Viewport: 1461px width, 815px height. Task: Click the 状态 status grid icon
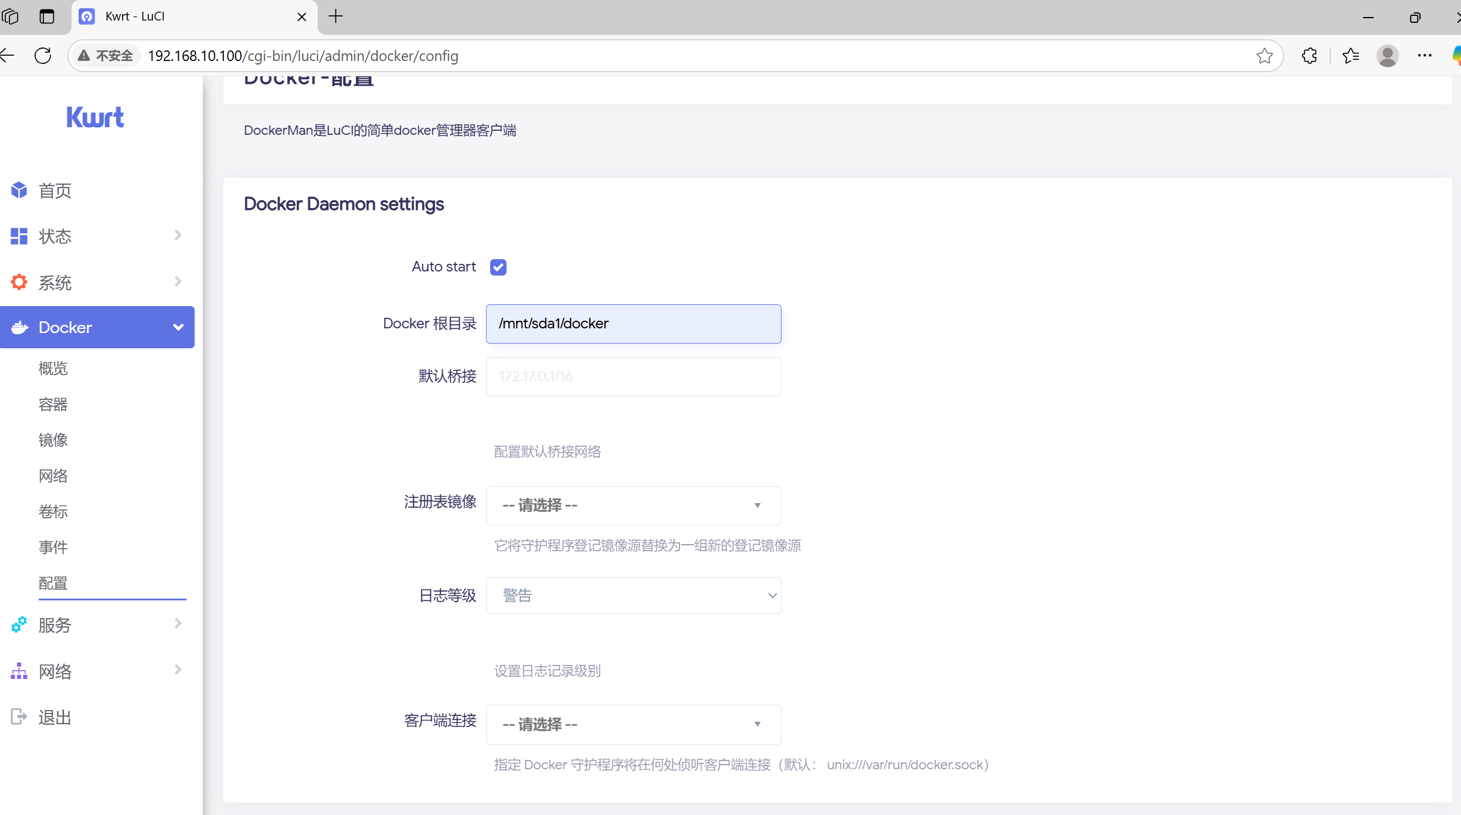18,236
